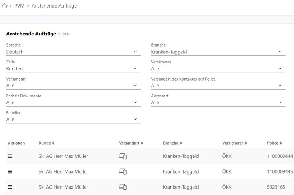Open the Sprache dropdown set to Deutsch
This screenshot has height=195, width=294.
[x=73, y=52]
